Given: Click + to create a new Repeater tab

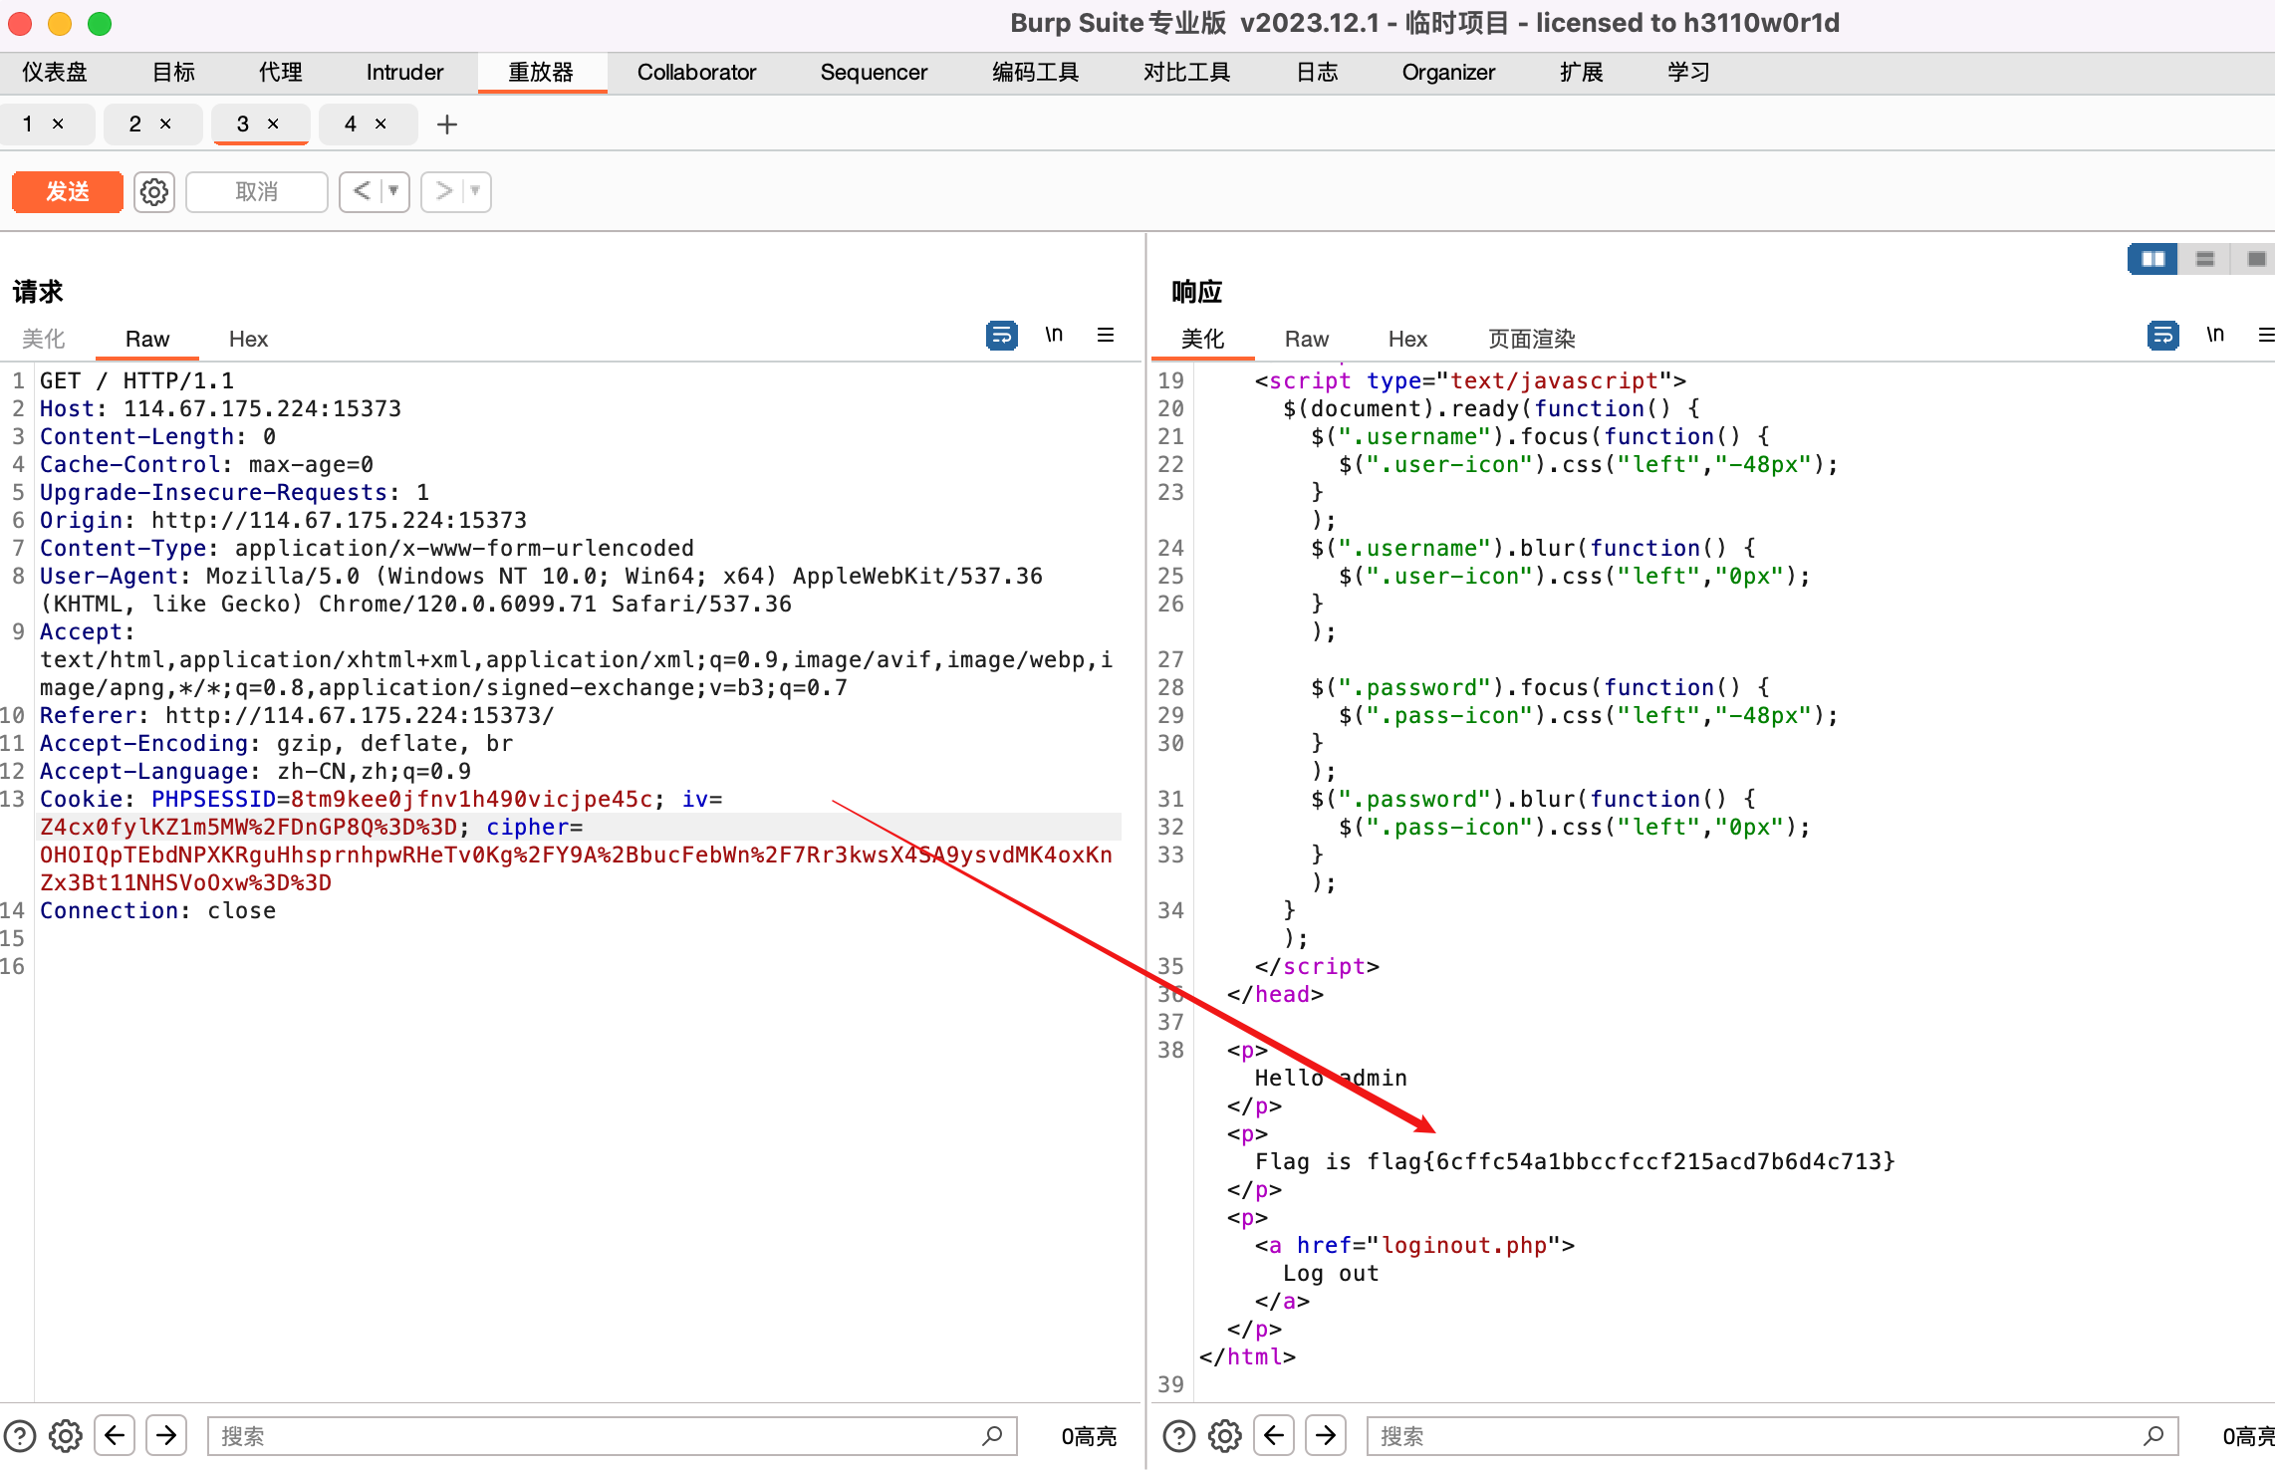Looking at the screenshot, I should (x=446, y=123).
